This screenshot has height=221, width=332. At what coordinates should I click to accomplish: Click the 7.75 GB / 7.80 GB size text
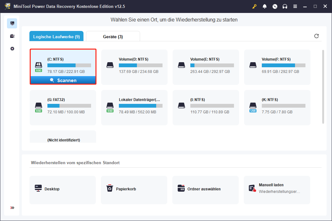point(277,112)
